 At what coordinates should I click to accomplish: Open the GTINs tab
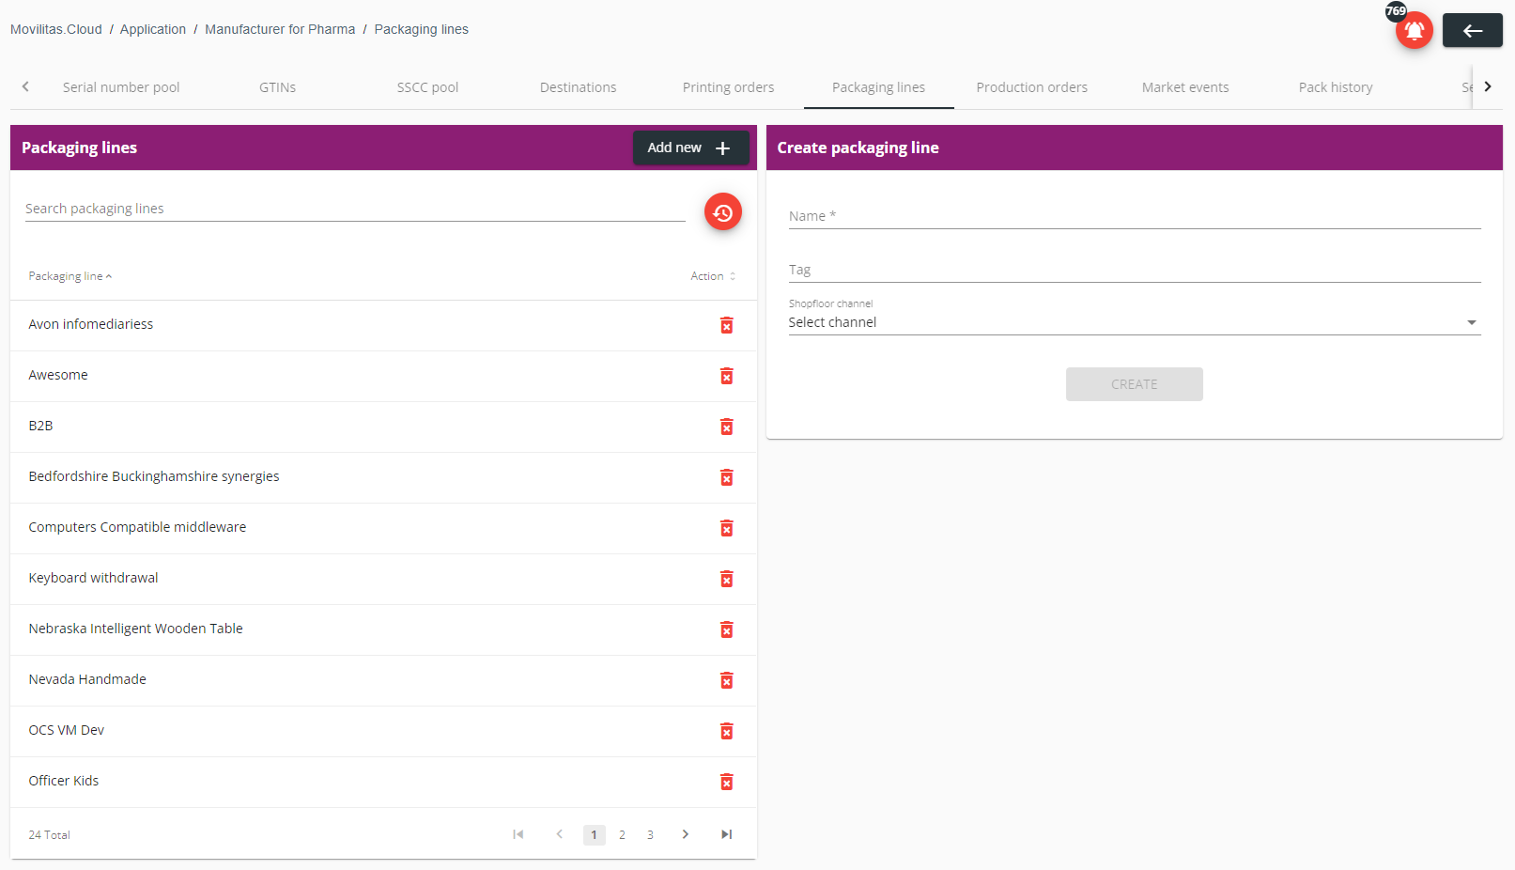[278, 87]
